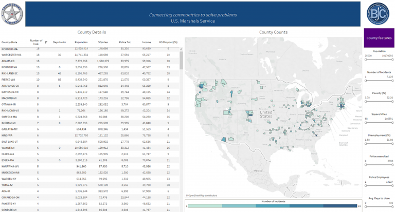
Task: Click the Poverty (%) filter slider
Action: pos(379,102)
